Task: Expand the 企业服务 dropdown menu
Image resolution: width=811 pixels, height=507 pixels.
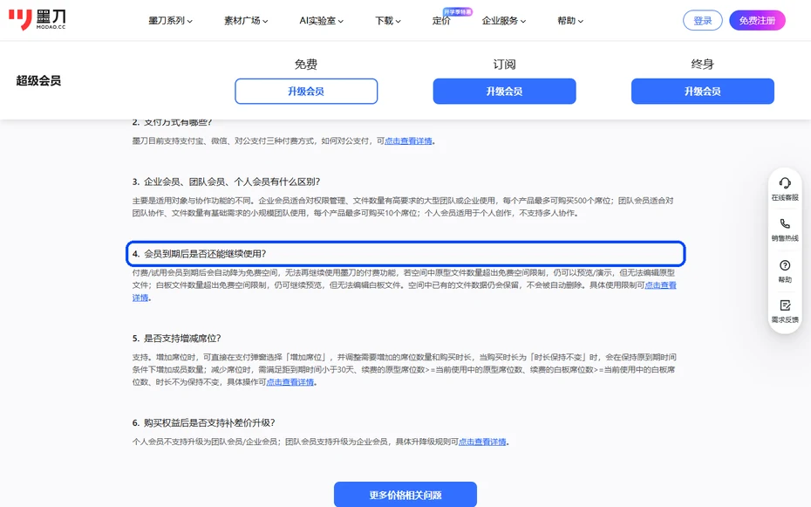Action: point(504,21)
